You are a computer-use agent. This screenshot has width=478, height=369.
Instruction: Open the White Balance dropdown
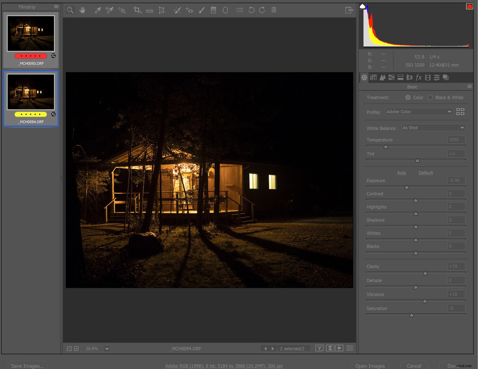[x=433, y=127]
